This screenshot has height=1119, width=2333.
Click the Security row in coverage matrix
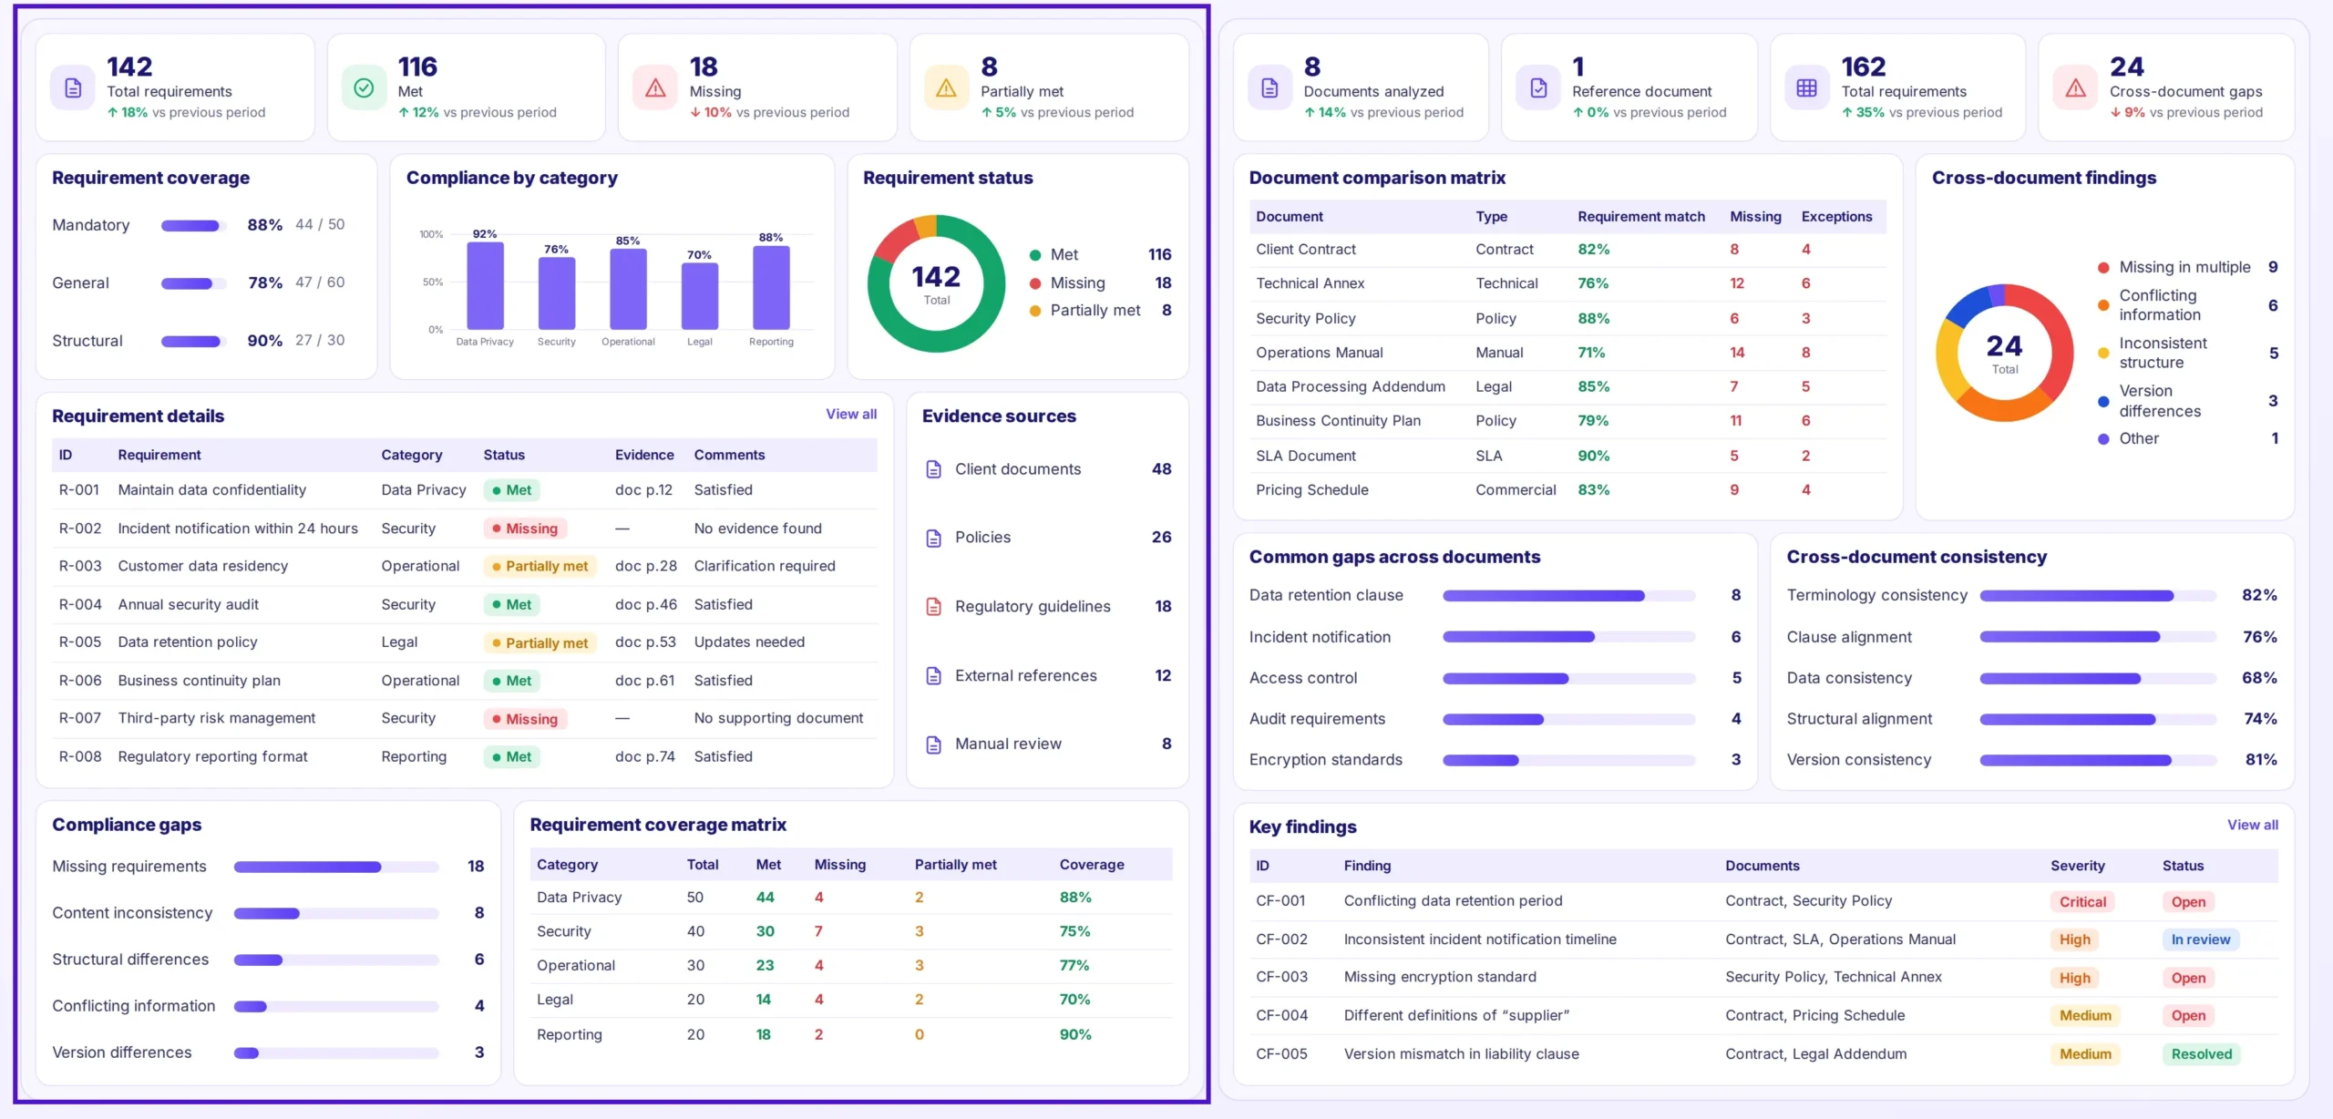pyautogui.click(x=850, y=931)
